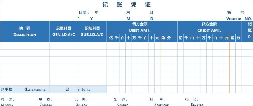Select the Y cell below 年
The image size is (253, 106).
click(x=91, y=19)
